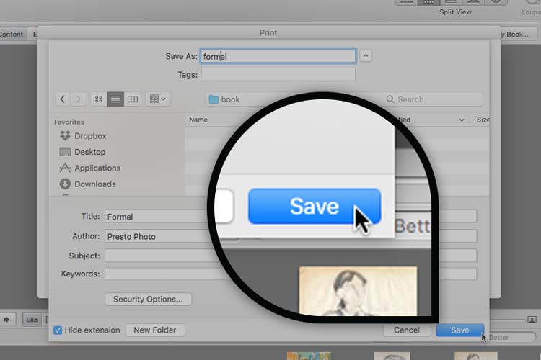Click the Search field in the dialog
This screenshot has height=360, width=541.
click(433, 99)
